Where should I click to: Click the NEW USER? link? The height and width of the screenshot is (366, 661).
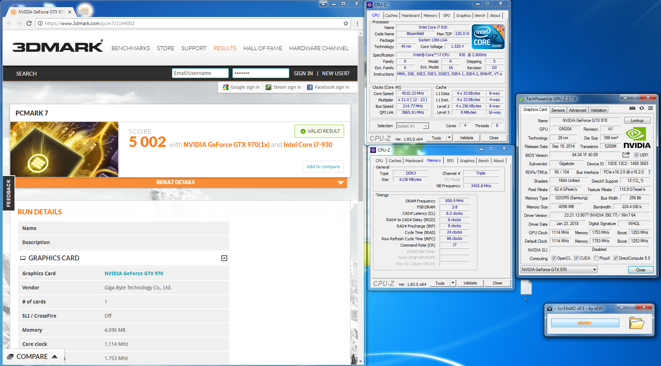(336, 73)
